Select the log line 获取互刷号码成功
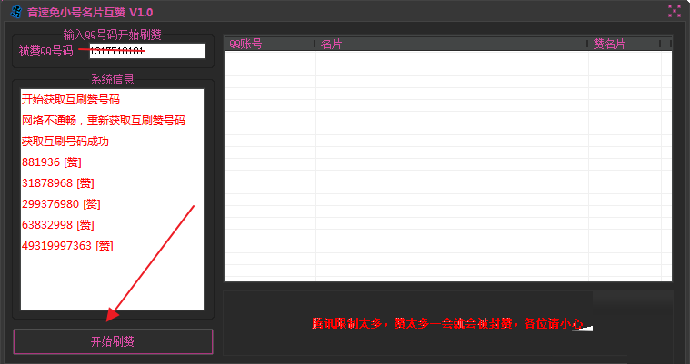The image size is (690, 364). [65, 141]
